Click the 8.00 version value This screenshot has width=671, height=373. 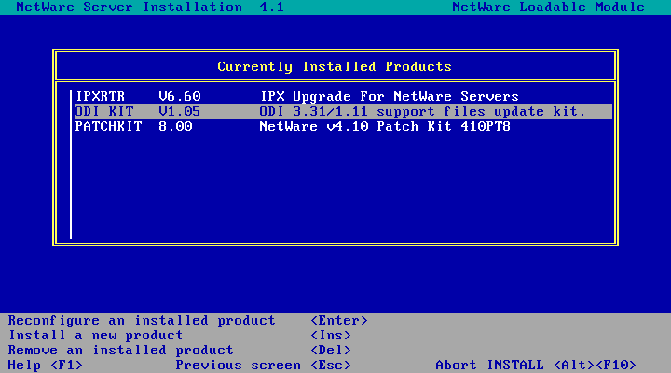pyautogui.click(x=175, y=126)
